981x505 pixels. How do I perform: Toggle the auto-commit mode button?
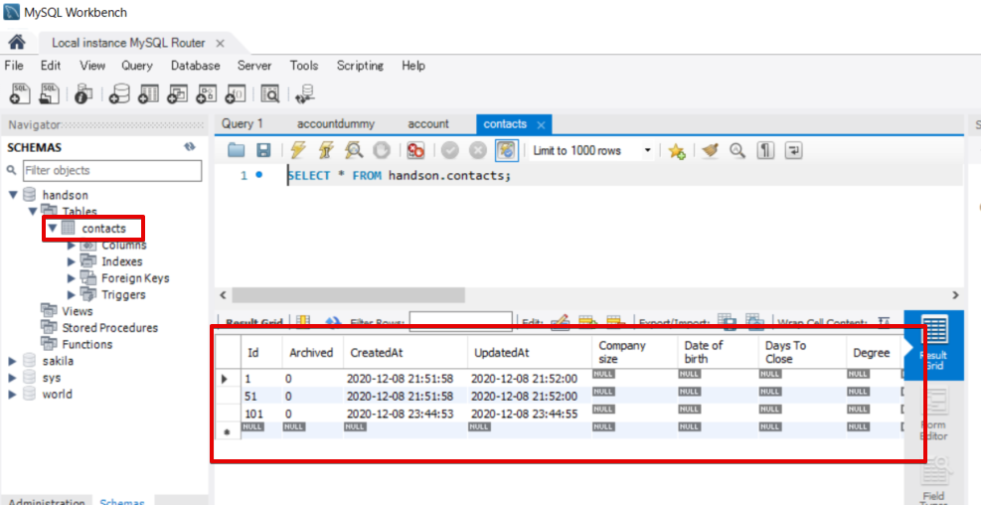coord(507,150)
